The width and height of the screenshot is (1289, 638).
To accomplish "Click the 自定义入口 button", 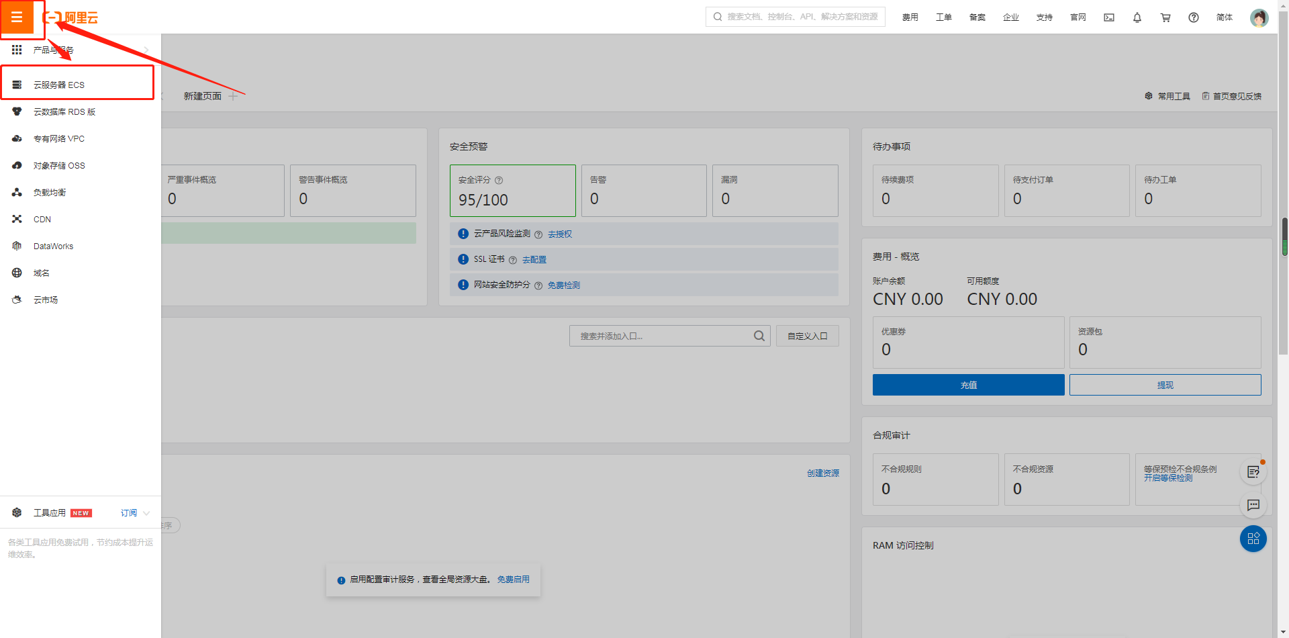I will point(807,336).
